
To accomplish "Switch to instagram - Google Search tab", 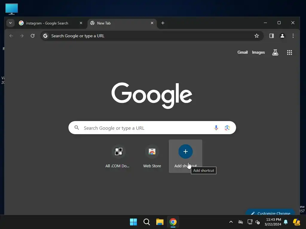I will coord(51,23).
